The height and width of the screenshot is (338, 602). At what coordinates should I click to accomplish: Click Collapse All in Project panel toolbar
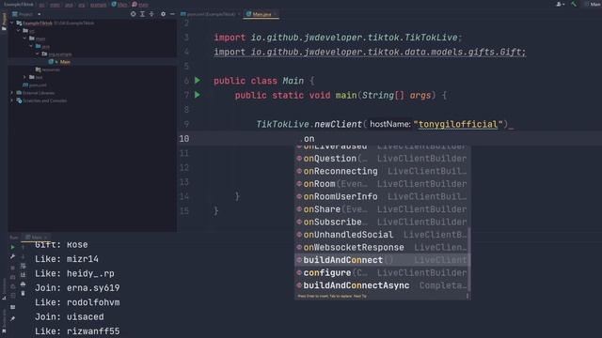(x=151, y=14)
